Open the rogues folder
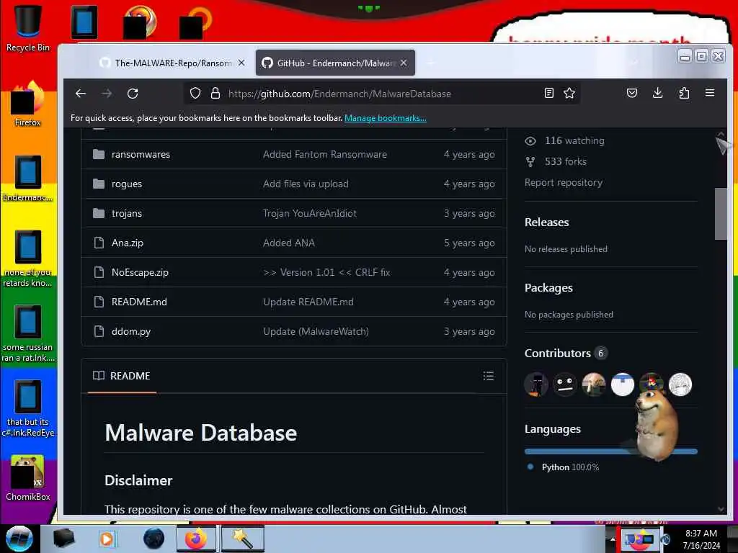 click(x=127, y=184)
